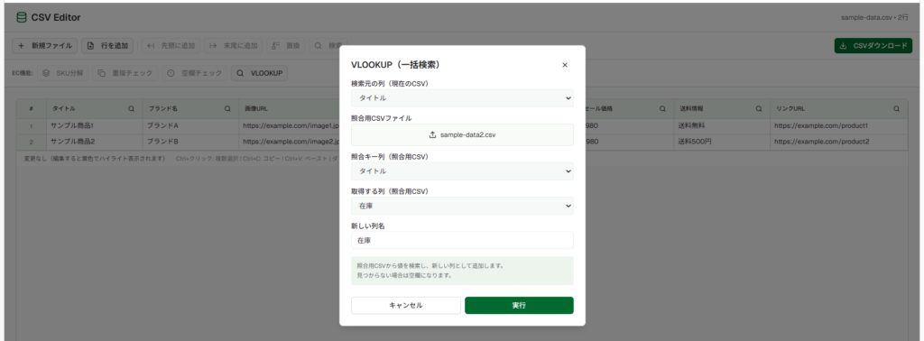Click the 画像URL column header
924x341 pixels.
pyautogui.click(x=289, y=109)
